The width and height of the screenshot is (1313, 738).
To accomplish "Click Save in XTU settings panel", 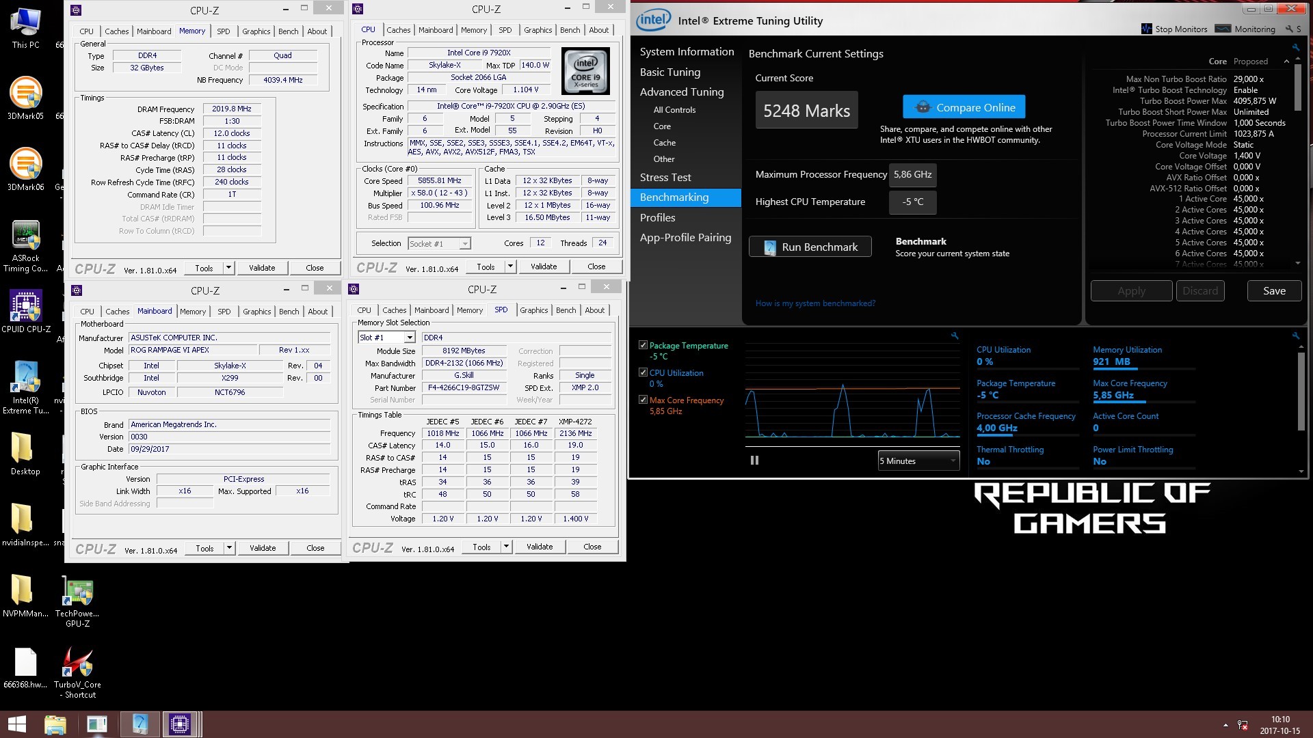I will [1274, 291].
